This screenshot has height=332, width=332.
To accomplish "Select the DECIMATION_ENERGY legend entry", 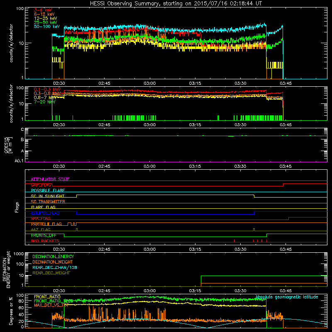I will (53, 256).
